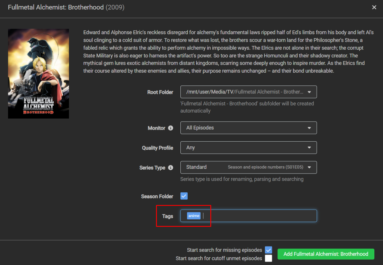The image size is (383, 265).
Task: Click the Season Folder label
Action: point(157,196)
